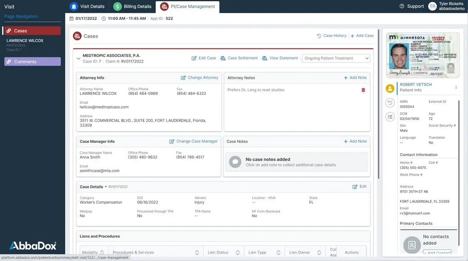Click the AbbaDox logo
The height and width of the screenshot is (261, 468).
click(x=33, y=246)
